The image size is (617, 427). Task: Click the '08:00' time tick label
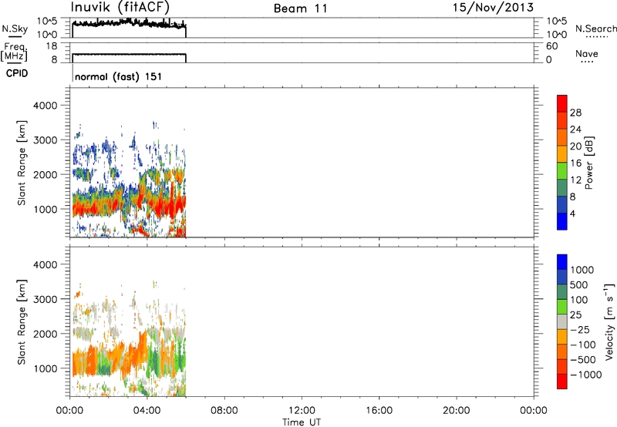click(224, 411)
